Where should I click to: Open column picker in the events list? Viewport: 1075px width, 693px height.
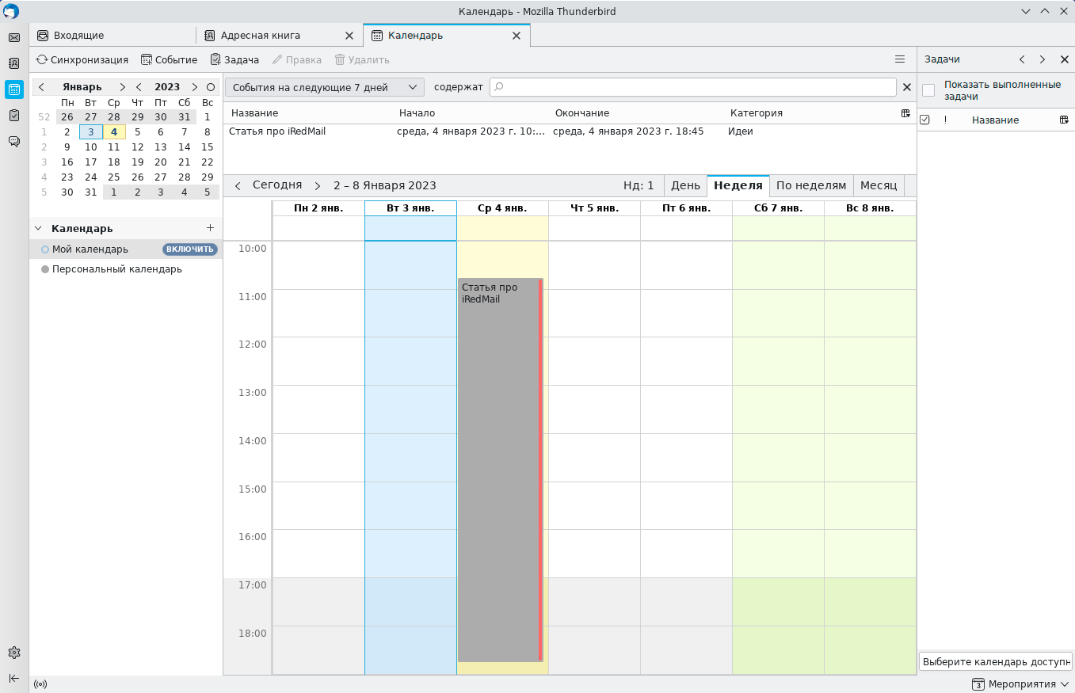point(905,113)
